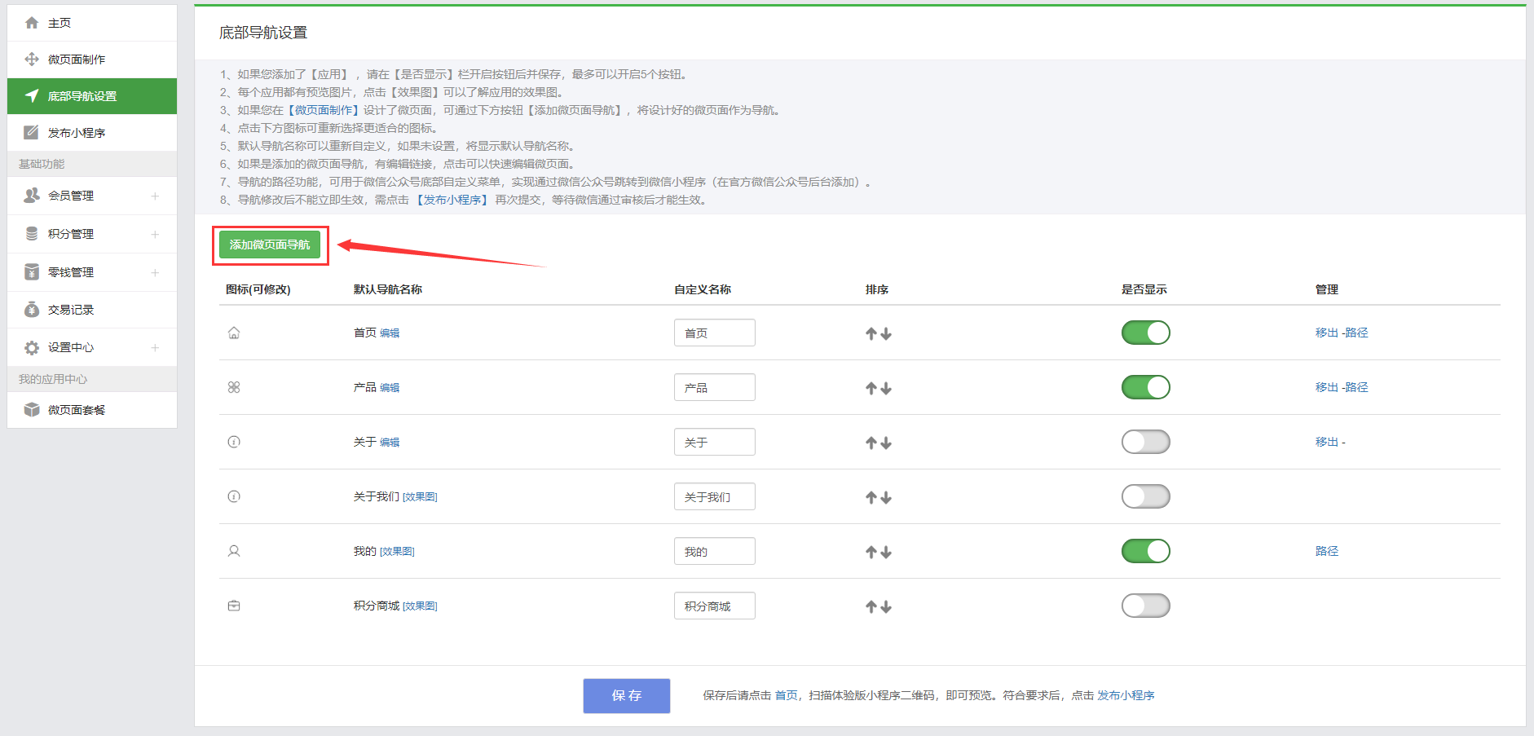Disable display toggle for 我的
The image size is (1534, 736).
1145,551
